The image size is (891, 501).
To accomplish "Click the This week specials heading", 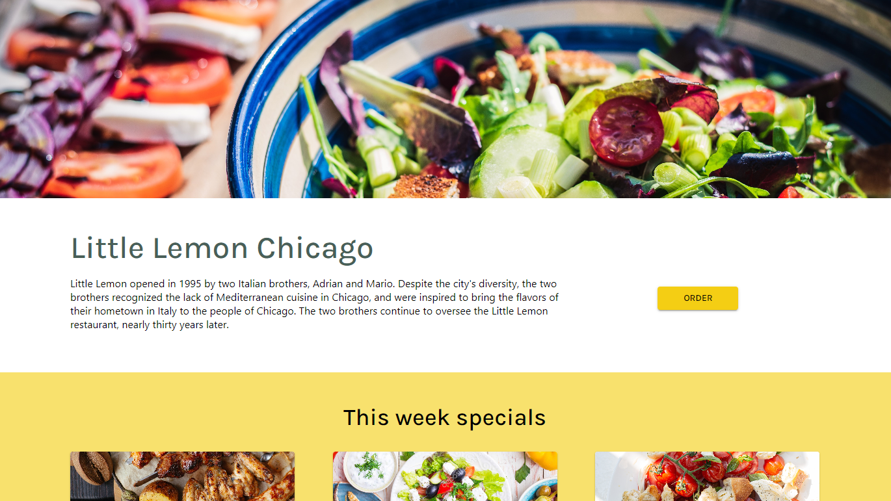I will [444, 417].
